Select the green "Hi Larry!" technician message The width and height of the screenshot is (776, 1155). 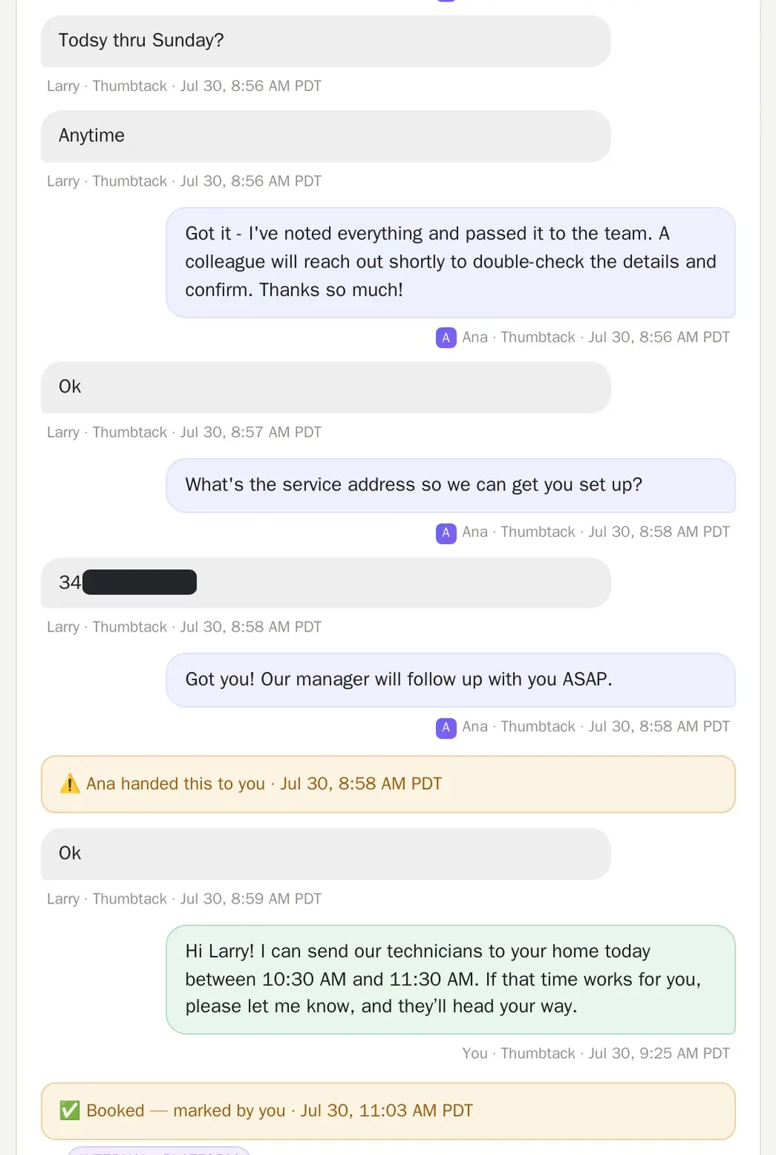[x=451, y=979]
